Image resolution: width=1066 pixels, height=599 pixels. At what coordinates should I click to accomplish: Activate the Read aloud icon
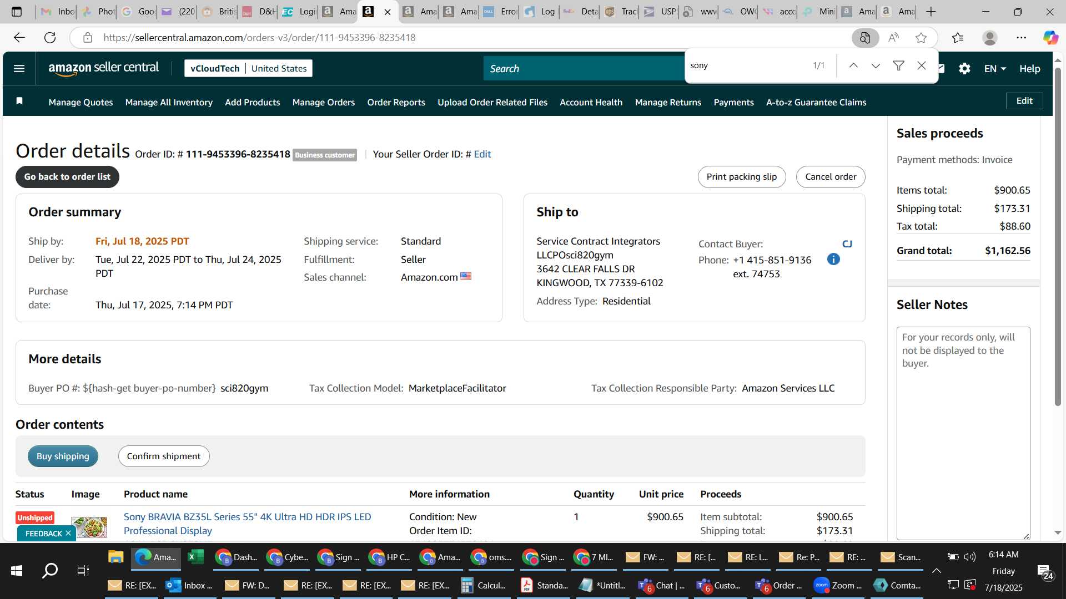point(893,38)
